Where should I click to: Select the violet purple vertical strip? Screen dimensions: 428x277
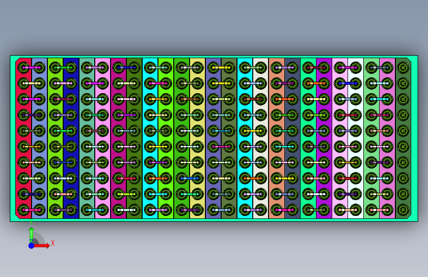pos(324,138)
